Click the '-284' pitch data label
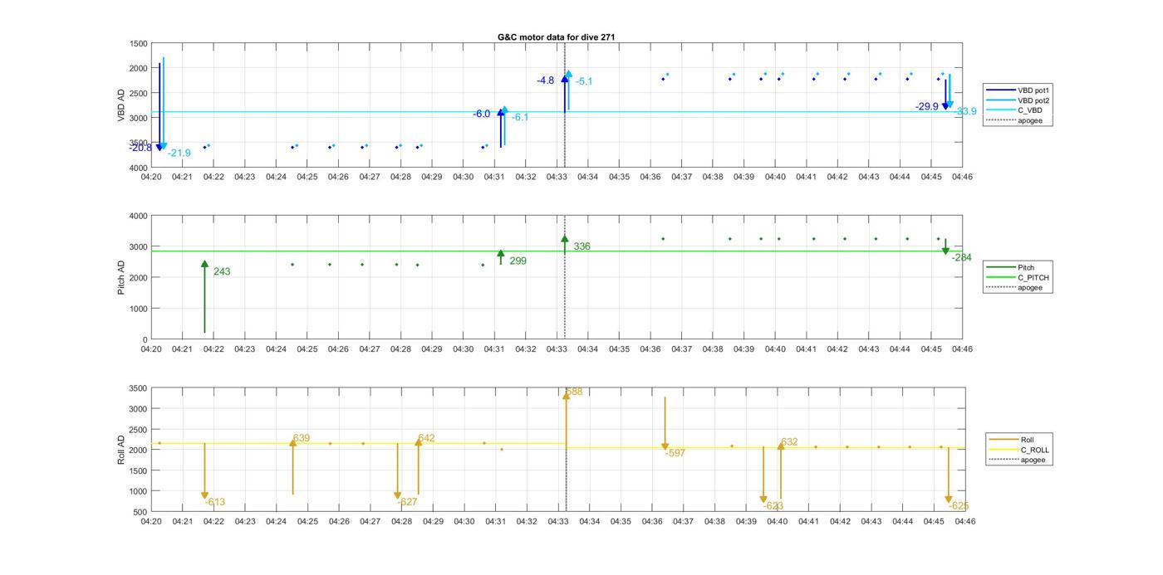1163x575 pixels. (x=961, y=258)
